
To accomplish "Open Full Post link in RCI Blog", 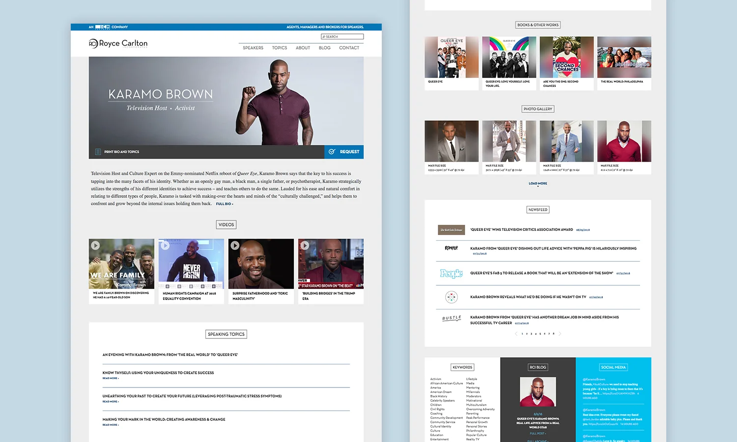I will point(538,434).
